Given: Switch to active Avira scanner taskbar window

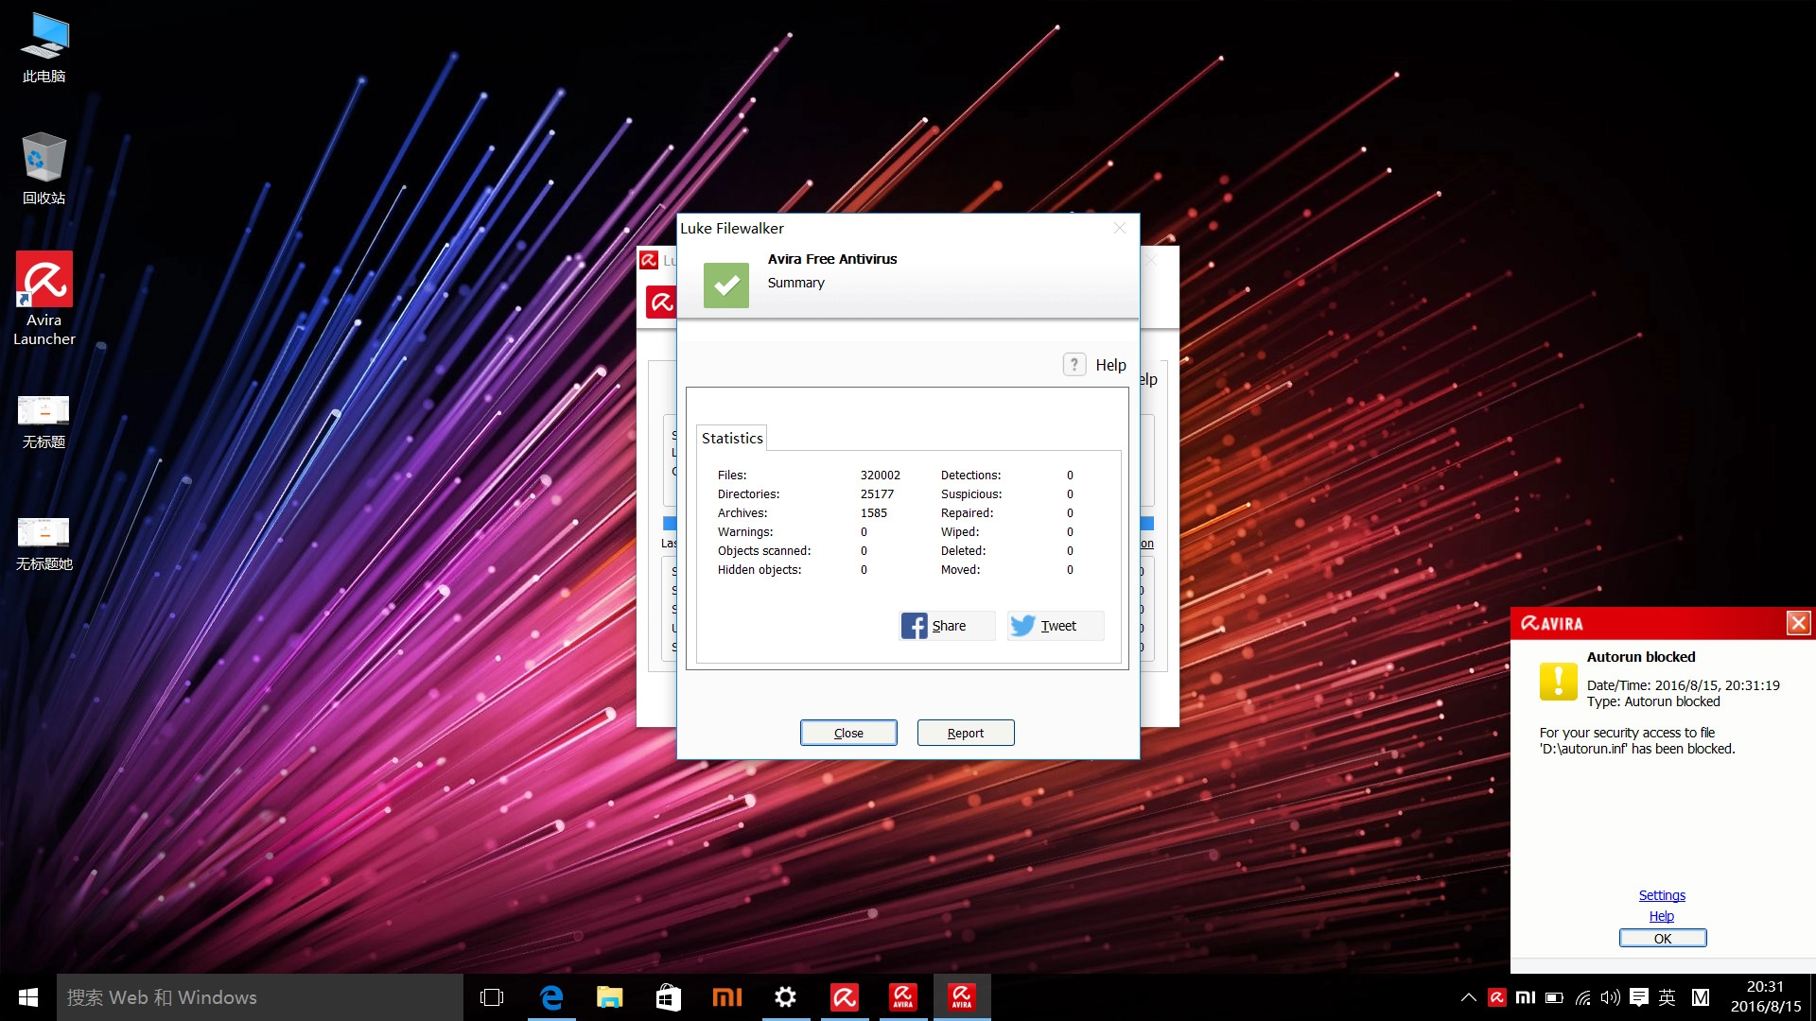Looking at the screenshot, I should click(x=962, y=997).
